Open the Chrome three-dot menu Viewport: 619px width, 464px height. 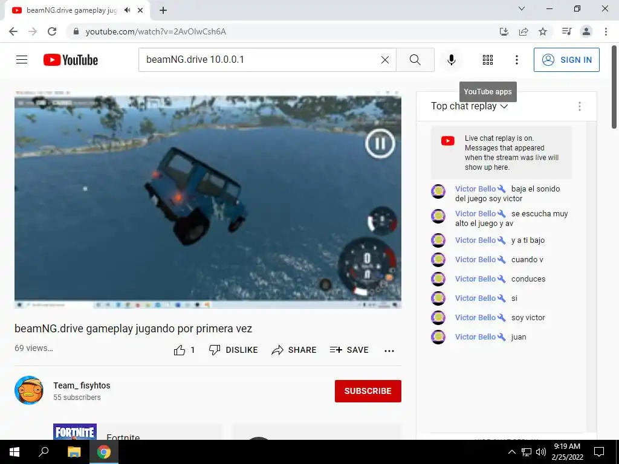coord(606,31)
